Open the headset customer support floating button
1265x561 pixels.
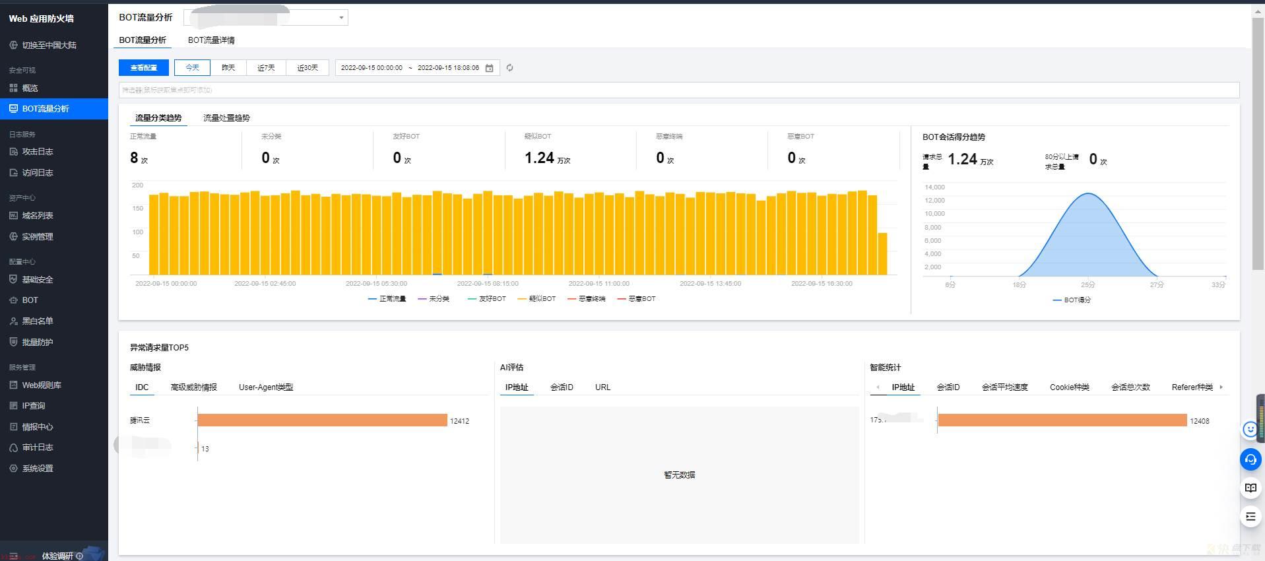[x=1250, y=459]
